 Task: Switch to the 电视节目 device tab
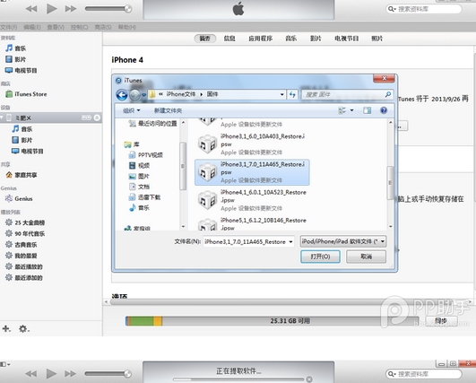(346, 39)
